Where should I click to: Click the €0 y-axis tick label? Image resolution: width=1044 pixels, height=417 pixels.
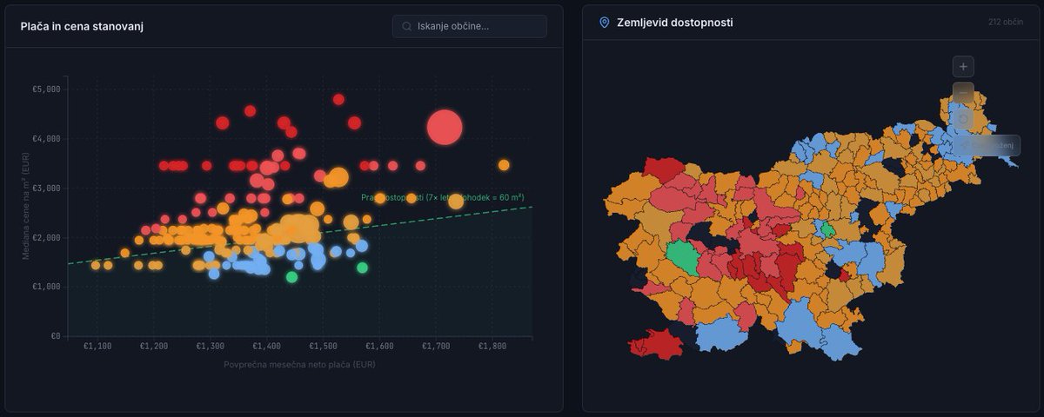(55, 335)
